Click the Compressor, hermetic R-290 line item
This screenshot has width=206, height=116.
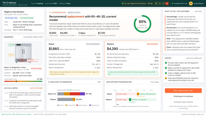click(x=74, y=54)
